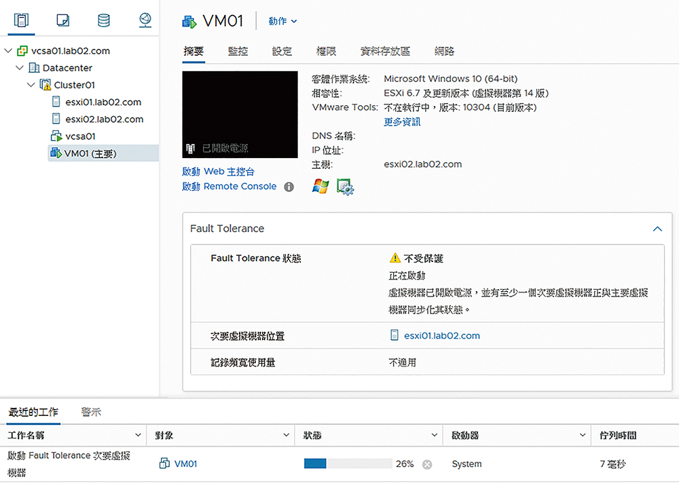Select Cluster01 in the inventory tree
The image size is (679, 492).
(74, 85)
